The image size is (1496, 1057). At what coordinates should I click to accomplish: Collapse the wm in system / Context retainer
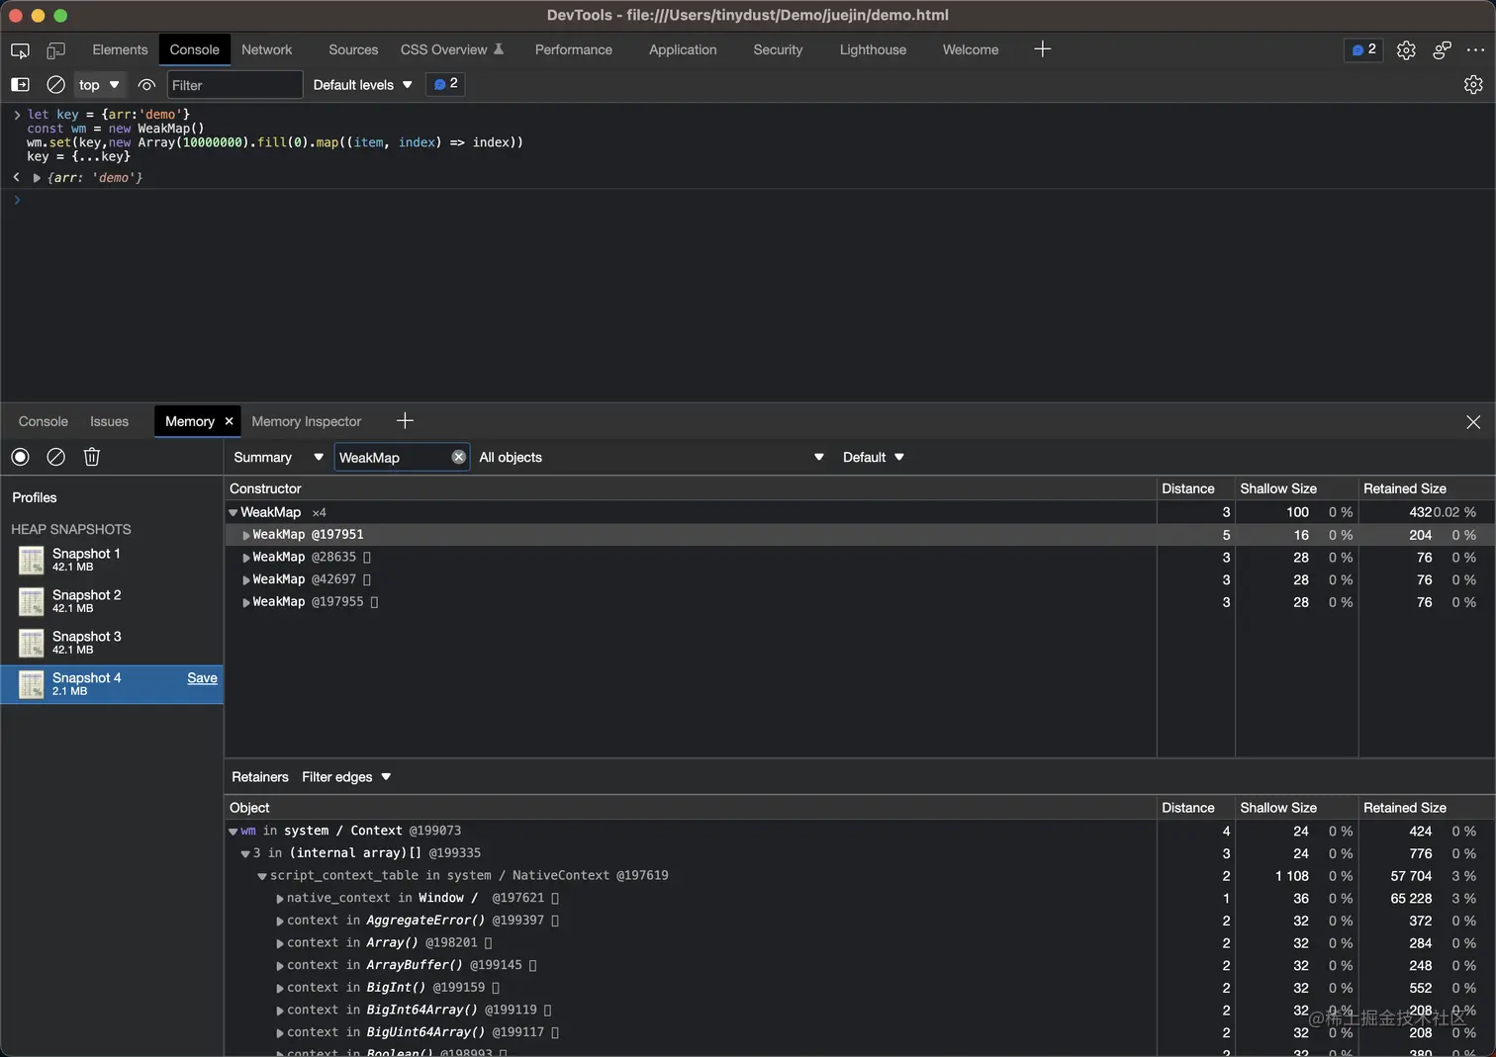234,832
